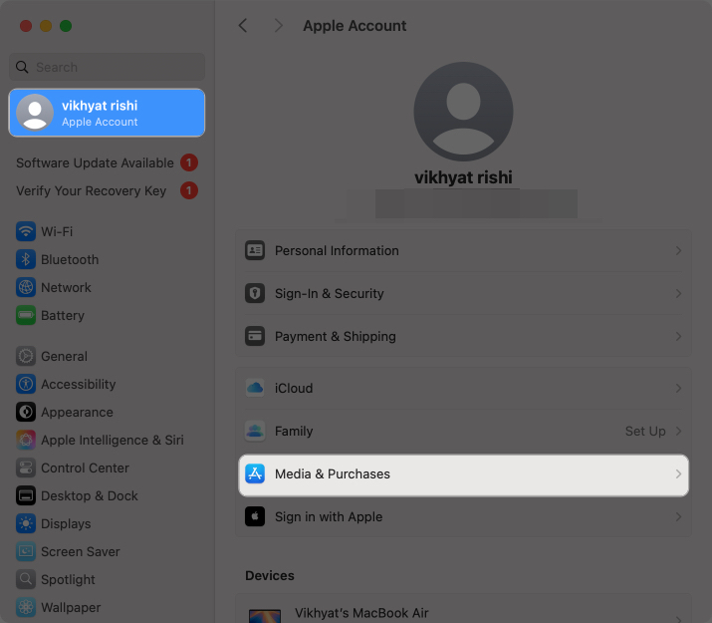
Task: Expand iCloud row chevron
Action: (678, 388)
